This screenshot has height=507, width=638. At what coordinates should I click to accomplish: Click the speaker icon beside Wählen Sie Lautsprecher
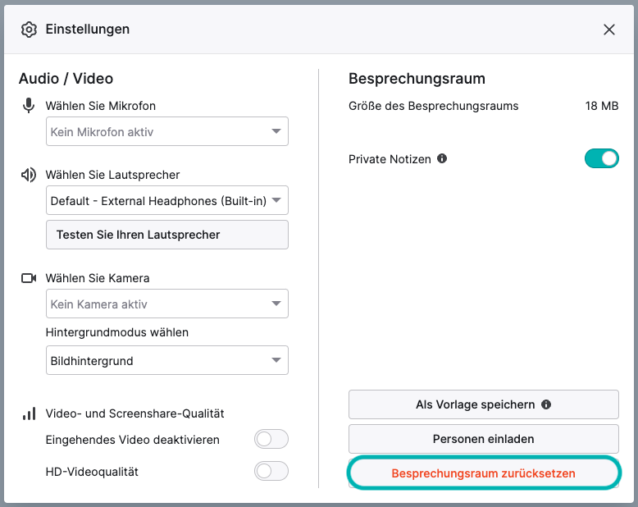[x=29, y=175]
